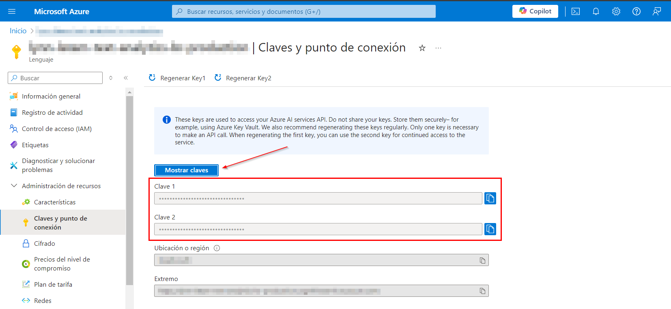The image size is (671, 309).
Task: Copy the Ubicación o región value
Action: pyautogui.click(x=482, y=260)
